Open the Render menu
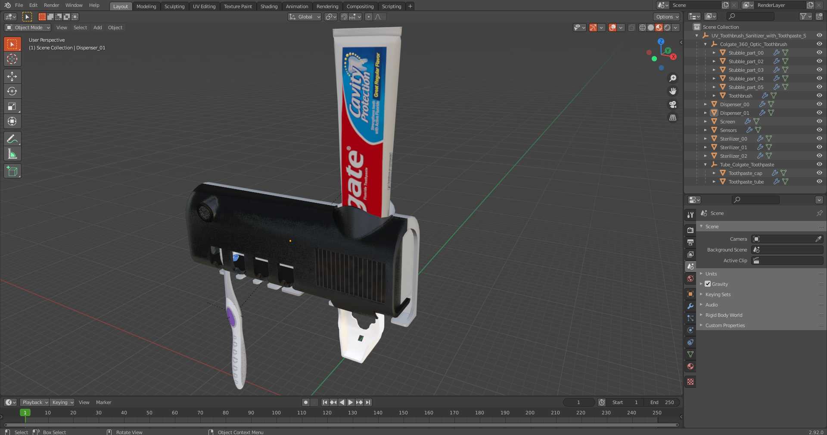The height and width of the screenshot is (435, 827). pyautogui.click(x=51, y=5)
